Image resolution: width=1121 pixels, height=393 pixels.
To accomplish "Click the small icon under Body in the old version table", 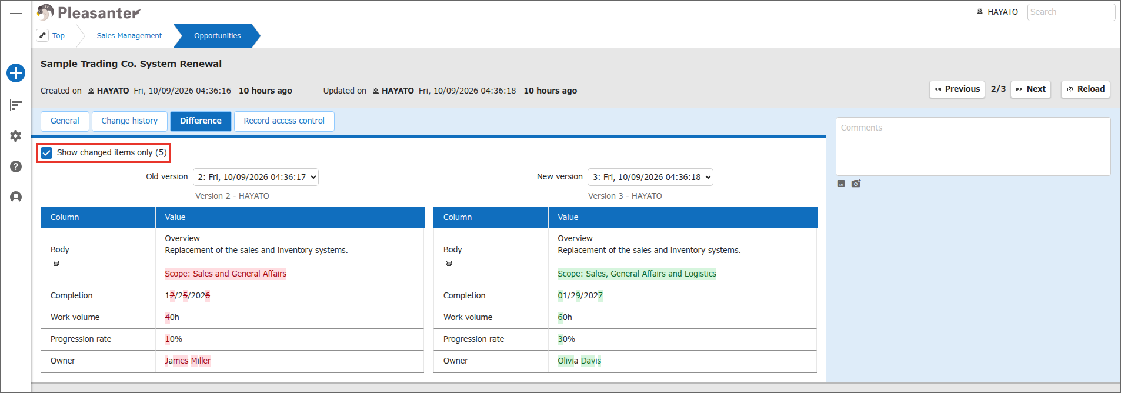I will click(x=56, y=263).
